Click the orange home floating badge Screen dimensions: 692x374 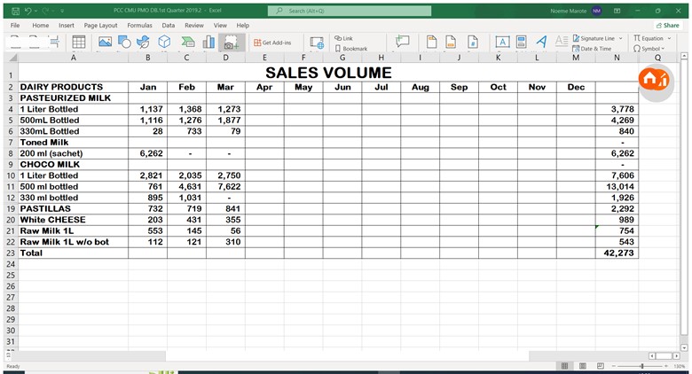(656, 80)
